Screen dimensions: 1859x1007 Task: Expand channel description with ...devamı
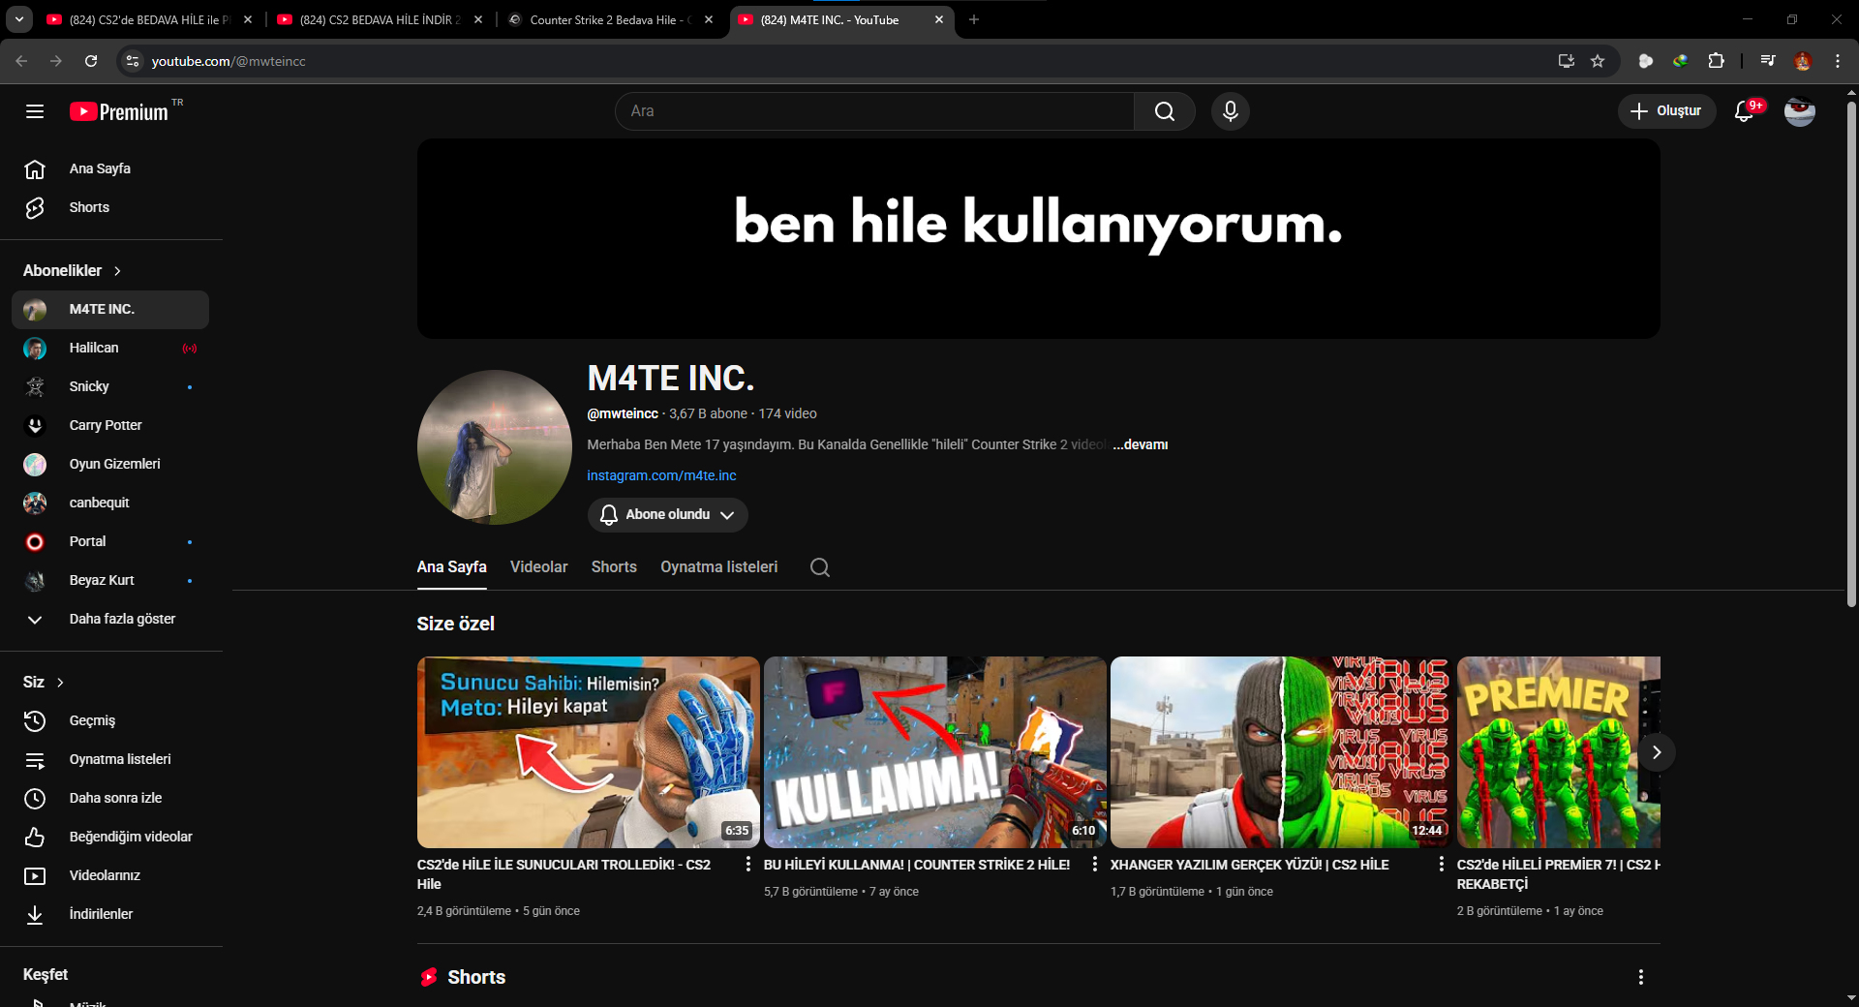[1141, 444]
